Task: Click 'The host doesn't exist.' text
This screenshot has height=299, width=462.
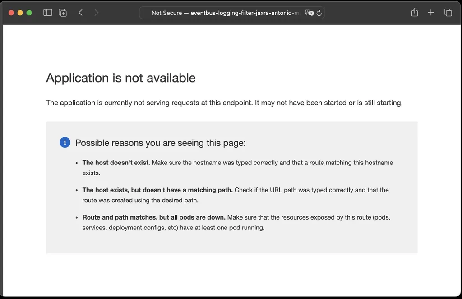Action: click(x=116, y=163)
